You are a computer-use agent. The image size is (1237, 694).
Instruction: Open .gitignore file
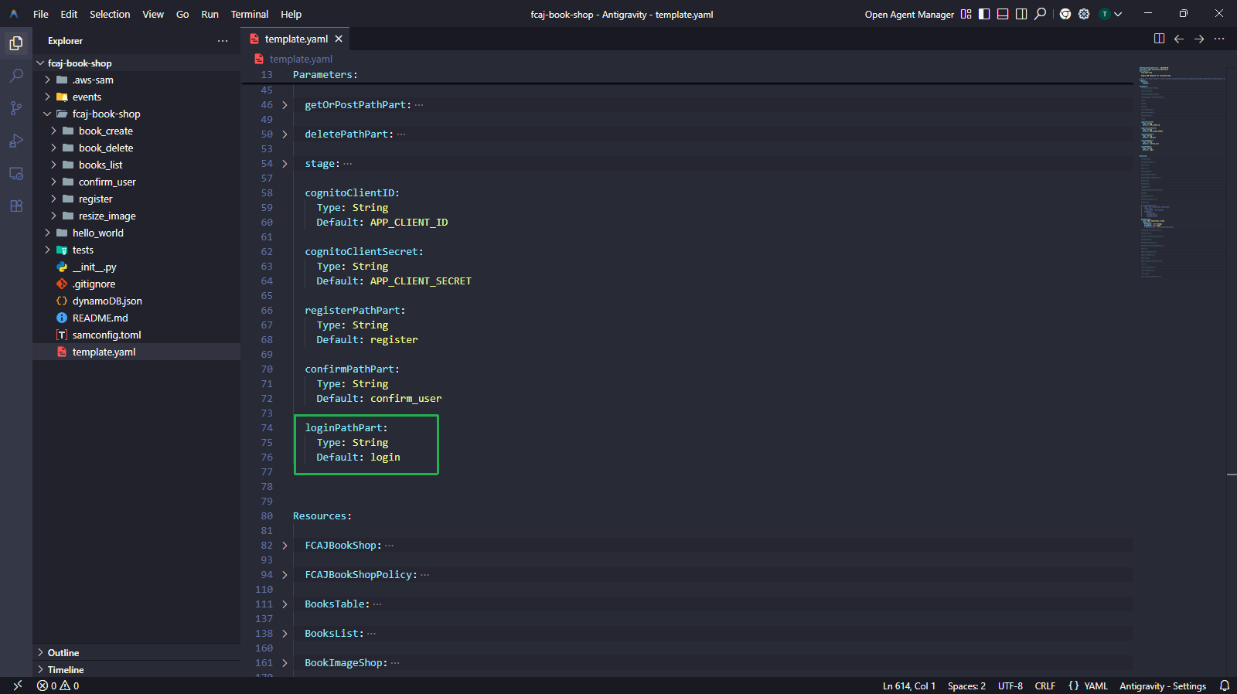[x=136, y=284]
